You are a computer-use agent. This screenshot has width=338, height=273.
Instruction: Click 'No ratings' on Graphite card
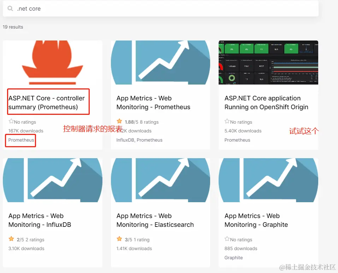[241, 240]
